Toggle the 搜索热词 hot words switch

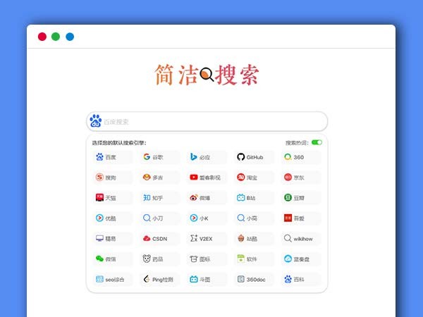tap(317, 142)
